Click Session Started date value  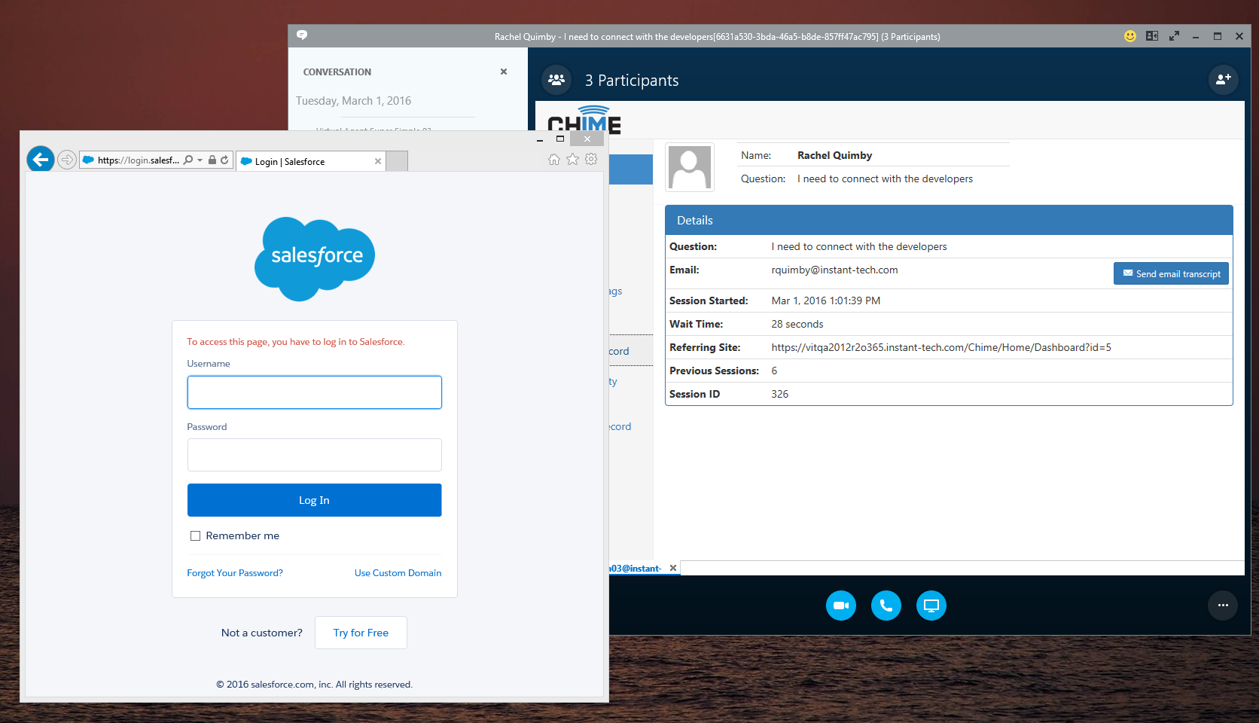point(826,300)
